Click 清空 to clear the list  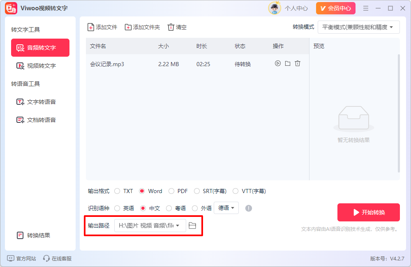177,27
